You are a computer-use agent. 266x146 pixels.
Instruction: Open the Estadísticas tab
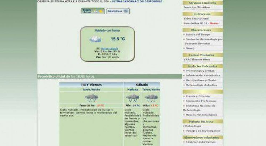pos(118,11)
